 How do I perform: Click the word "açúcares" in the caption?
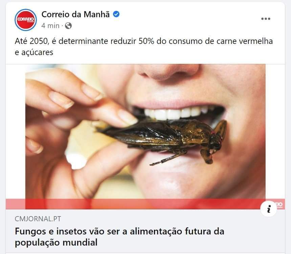point(37,52)
